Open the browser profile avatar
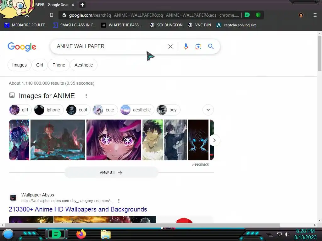The image size is (322, 241). [301, 15]
